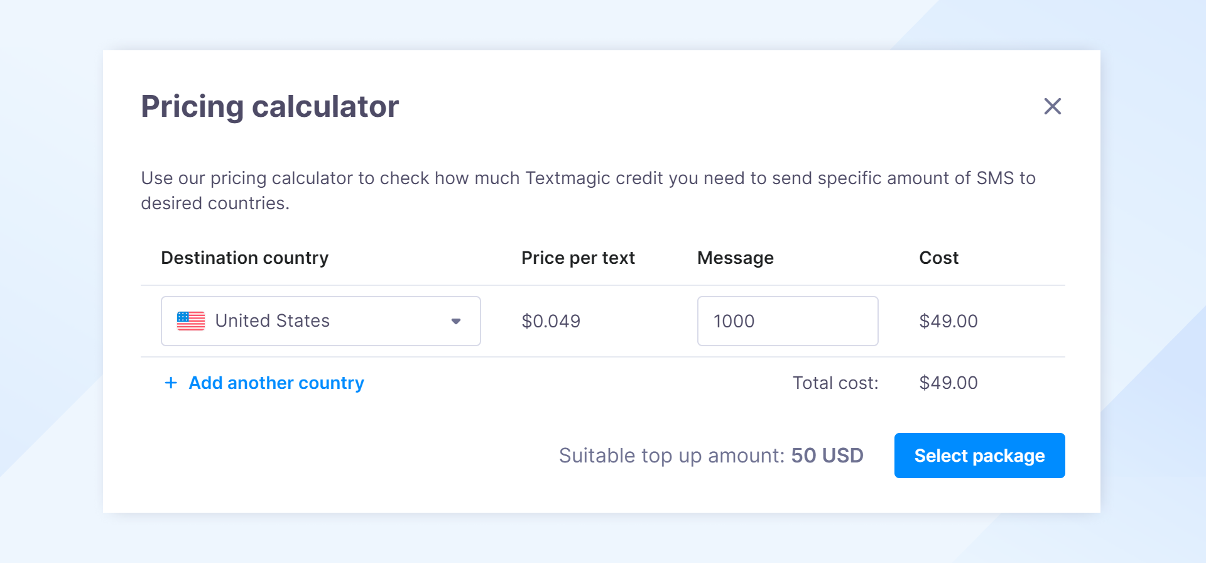Click the Destination country column header
The image size is (1206, 563).
click(x=244, y=258)
